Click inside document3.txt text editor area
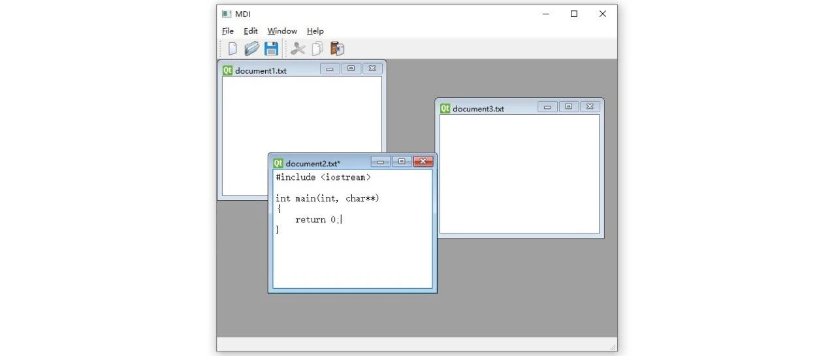The image size is (836, 356). click(x=519, y=174)
